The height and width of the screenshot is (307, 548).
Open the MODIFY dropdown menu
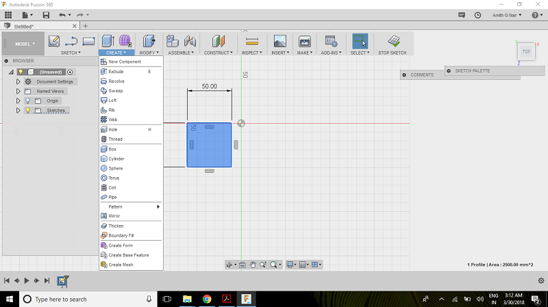tap(149, 53)
